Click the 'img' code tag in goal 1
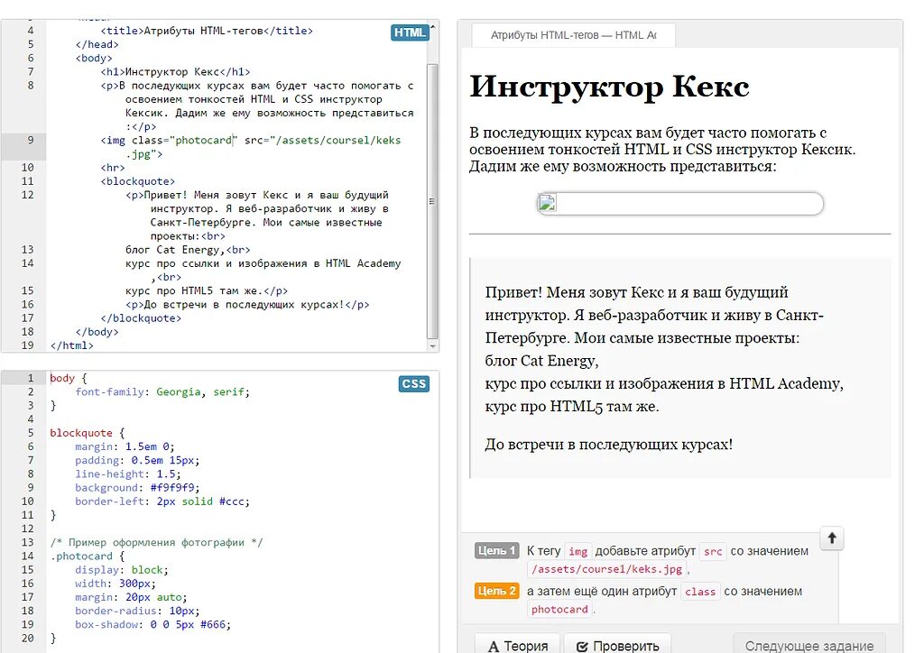The height and width of the screenshot is (653, 924). (577, 551)
